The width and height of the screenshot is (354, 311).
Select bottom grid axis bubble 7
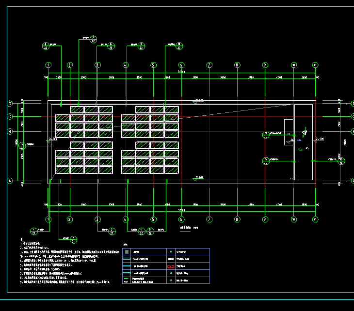coord(209,219)
